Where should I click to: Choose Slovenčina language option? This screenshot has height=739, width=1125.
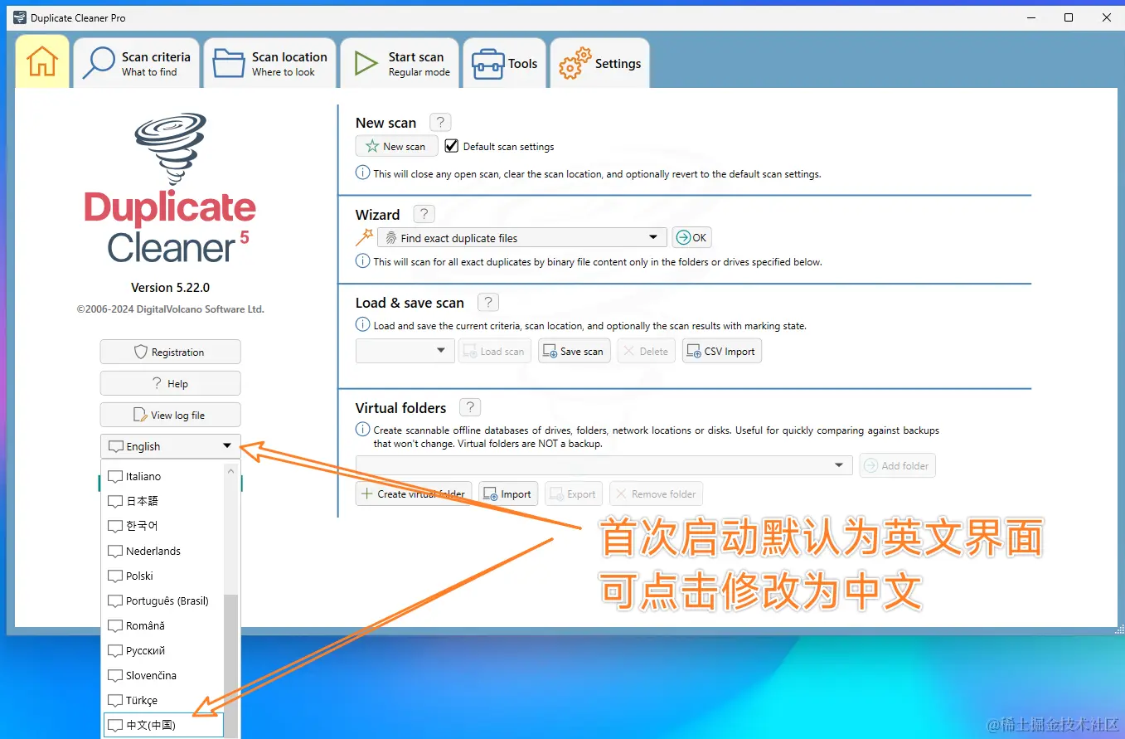tap(163, 675)
